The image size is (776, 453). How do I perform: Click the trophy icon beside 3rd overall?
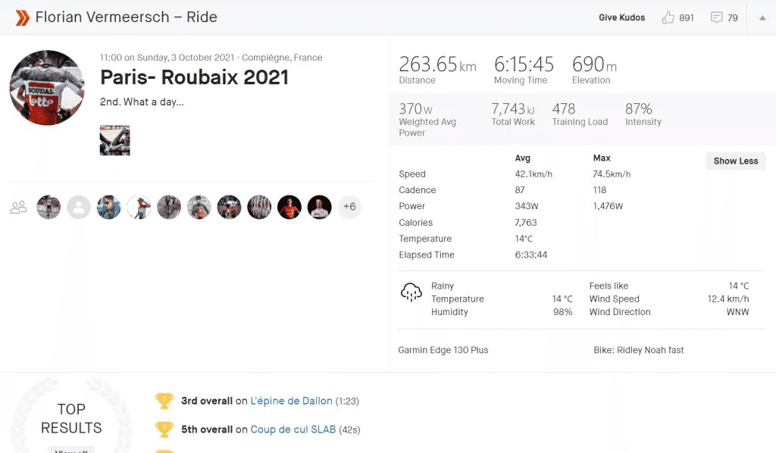click(x=164, y=401)
